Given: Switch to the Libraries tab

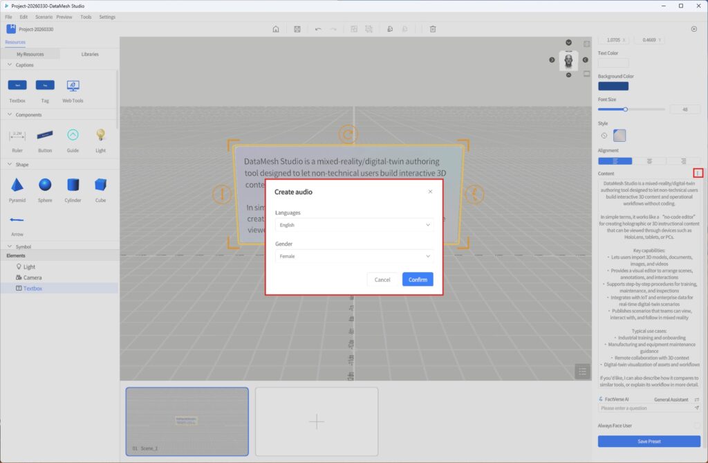Looking at the screenshot, I should click(x=89, y=54).
